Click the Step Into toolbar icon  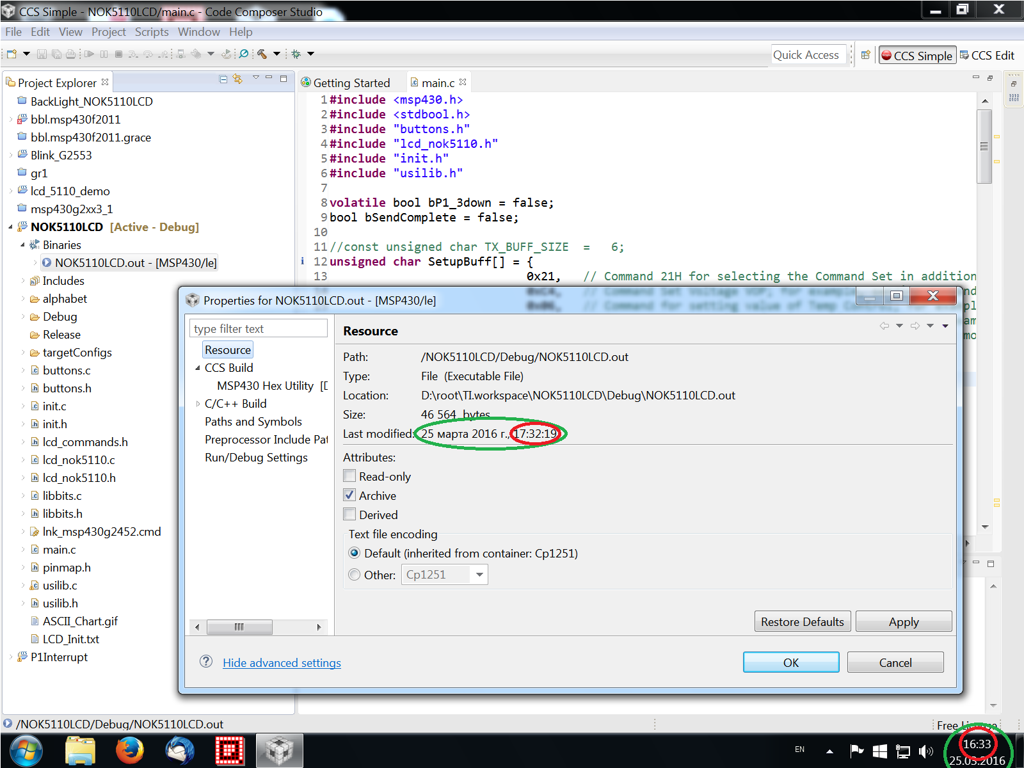(133, 54)
